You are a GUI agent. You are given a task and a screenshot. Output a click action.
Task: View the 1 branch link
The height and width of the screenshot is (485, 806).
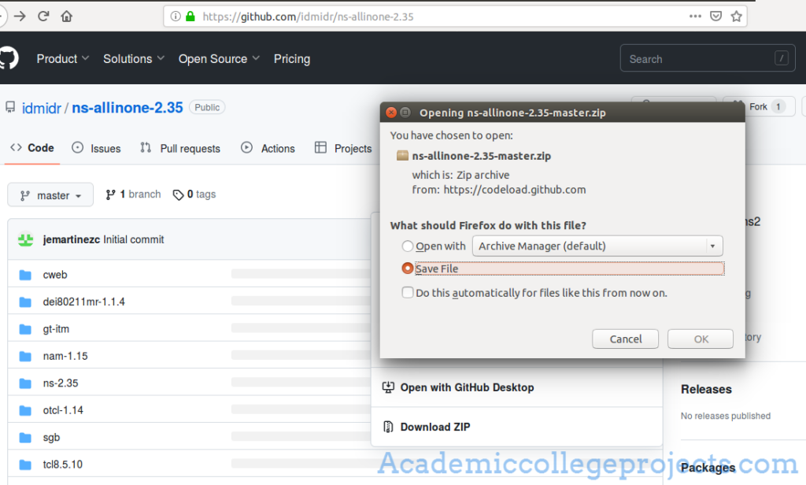(134, 194)
